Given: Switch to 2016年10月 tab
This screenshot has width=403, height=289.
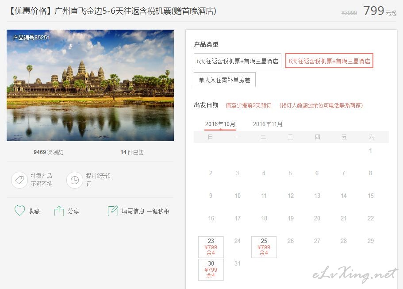Looking at the screenshot, I should point(220,124).
